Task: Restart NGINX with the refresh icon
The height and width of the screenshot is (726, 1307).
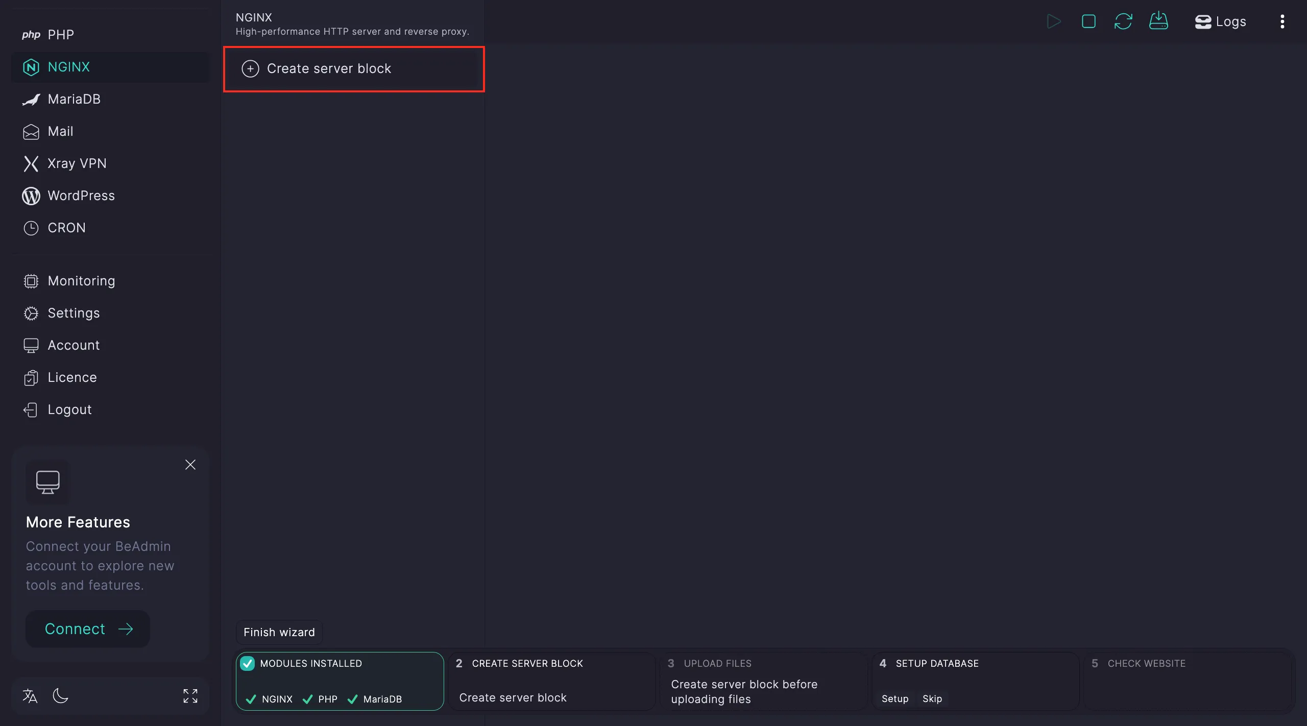Action: [x=1123, y=21]
